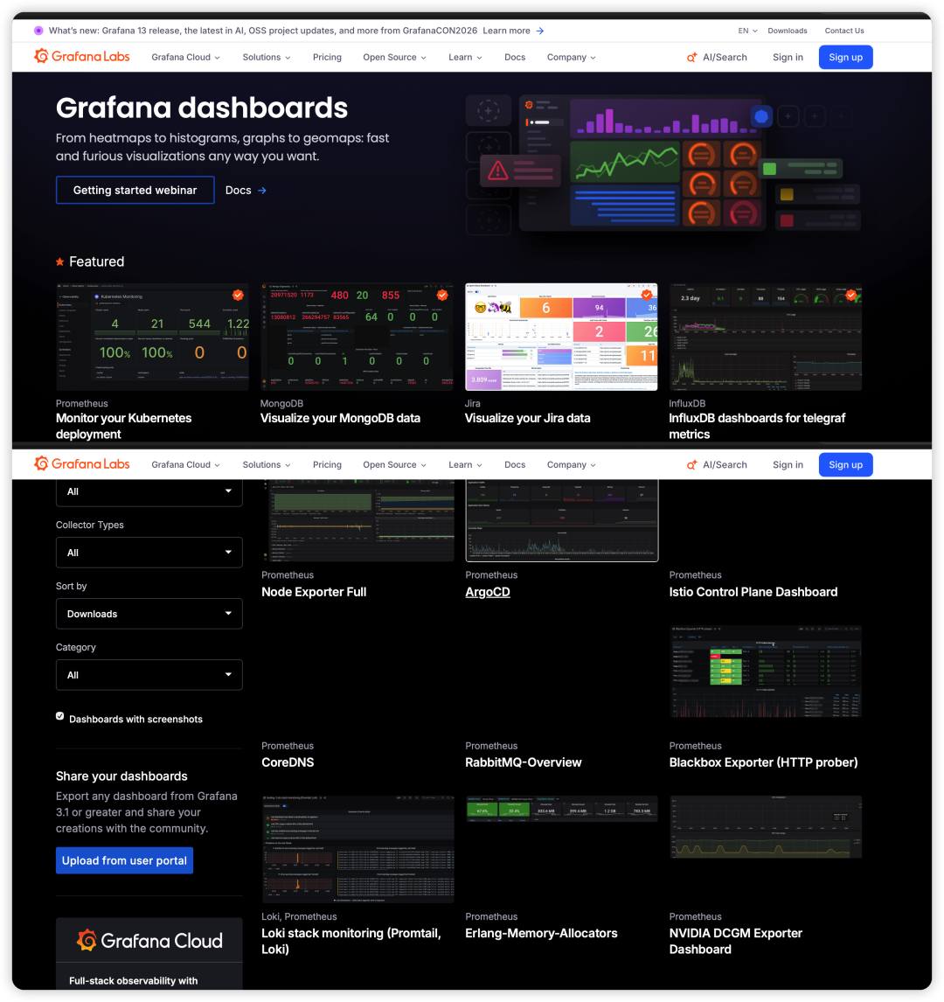The height and width of the screenshot is (1002, 944).
Task: Click the Getting started webinar button
Action: [x=135, y=190]
